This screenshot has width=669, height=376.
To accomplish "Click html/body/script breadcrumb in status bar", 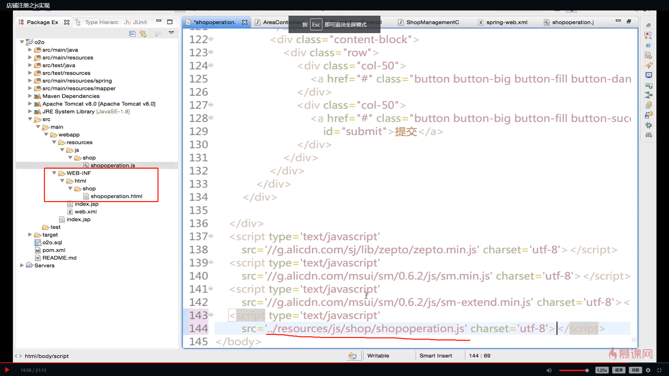I will pyautogui.click(x=47, y=356).
